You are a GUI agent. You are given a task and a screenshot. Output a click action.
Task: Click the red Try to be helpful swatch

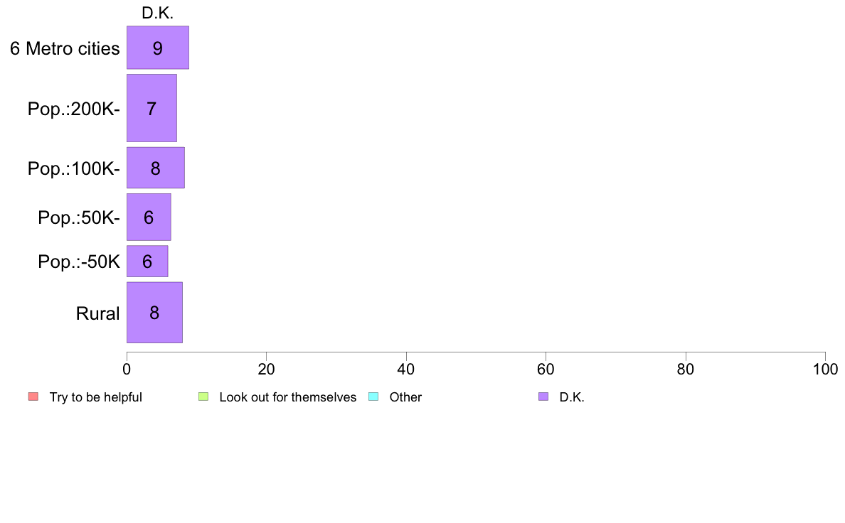pyautogui.click(x=33, y=397)
